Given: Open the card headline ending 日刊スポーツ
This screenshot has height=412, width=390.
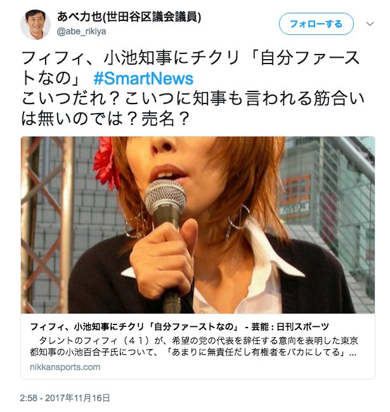Looking at the screenshot, I should [x=179, y=326].
